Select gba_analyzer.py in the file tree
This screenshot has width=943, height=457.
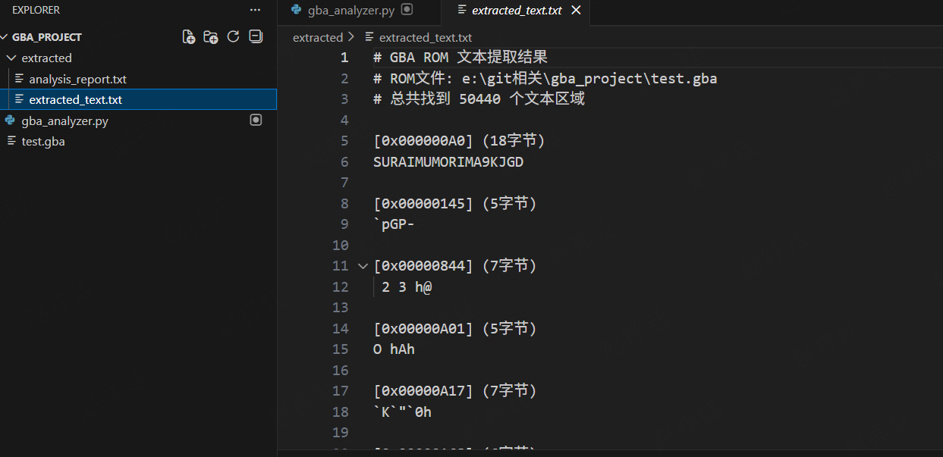[65, 121]
